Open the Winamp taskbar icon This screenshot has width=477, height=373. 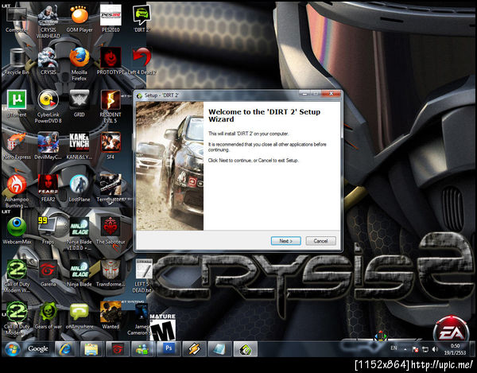[194, 349]
